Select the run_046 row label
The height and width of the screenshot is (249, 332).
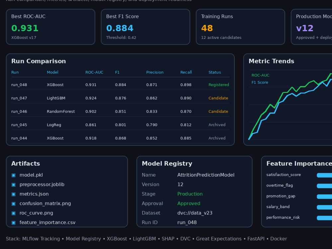19,112
